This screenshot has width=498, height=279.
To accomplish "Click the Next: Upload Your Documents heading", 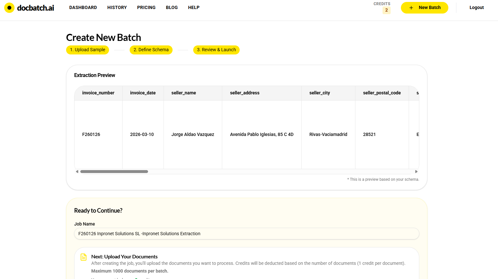I will point(124,257).
